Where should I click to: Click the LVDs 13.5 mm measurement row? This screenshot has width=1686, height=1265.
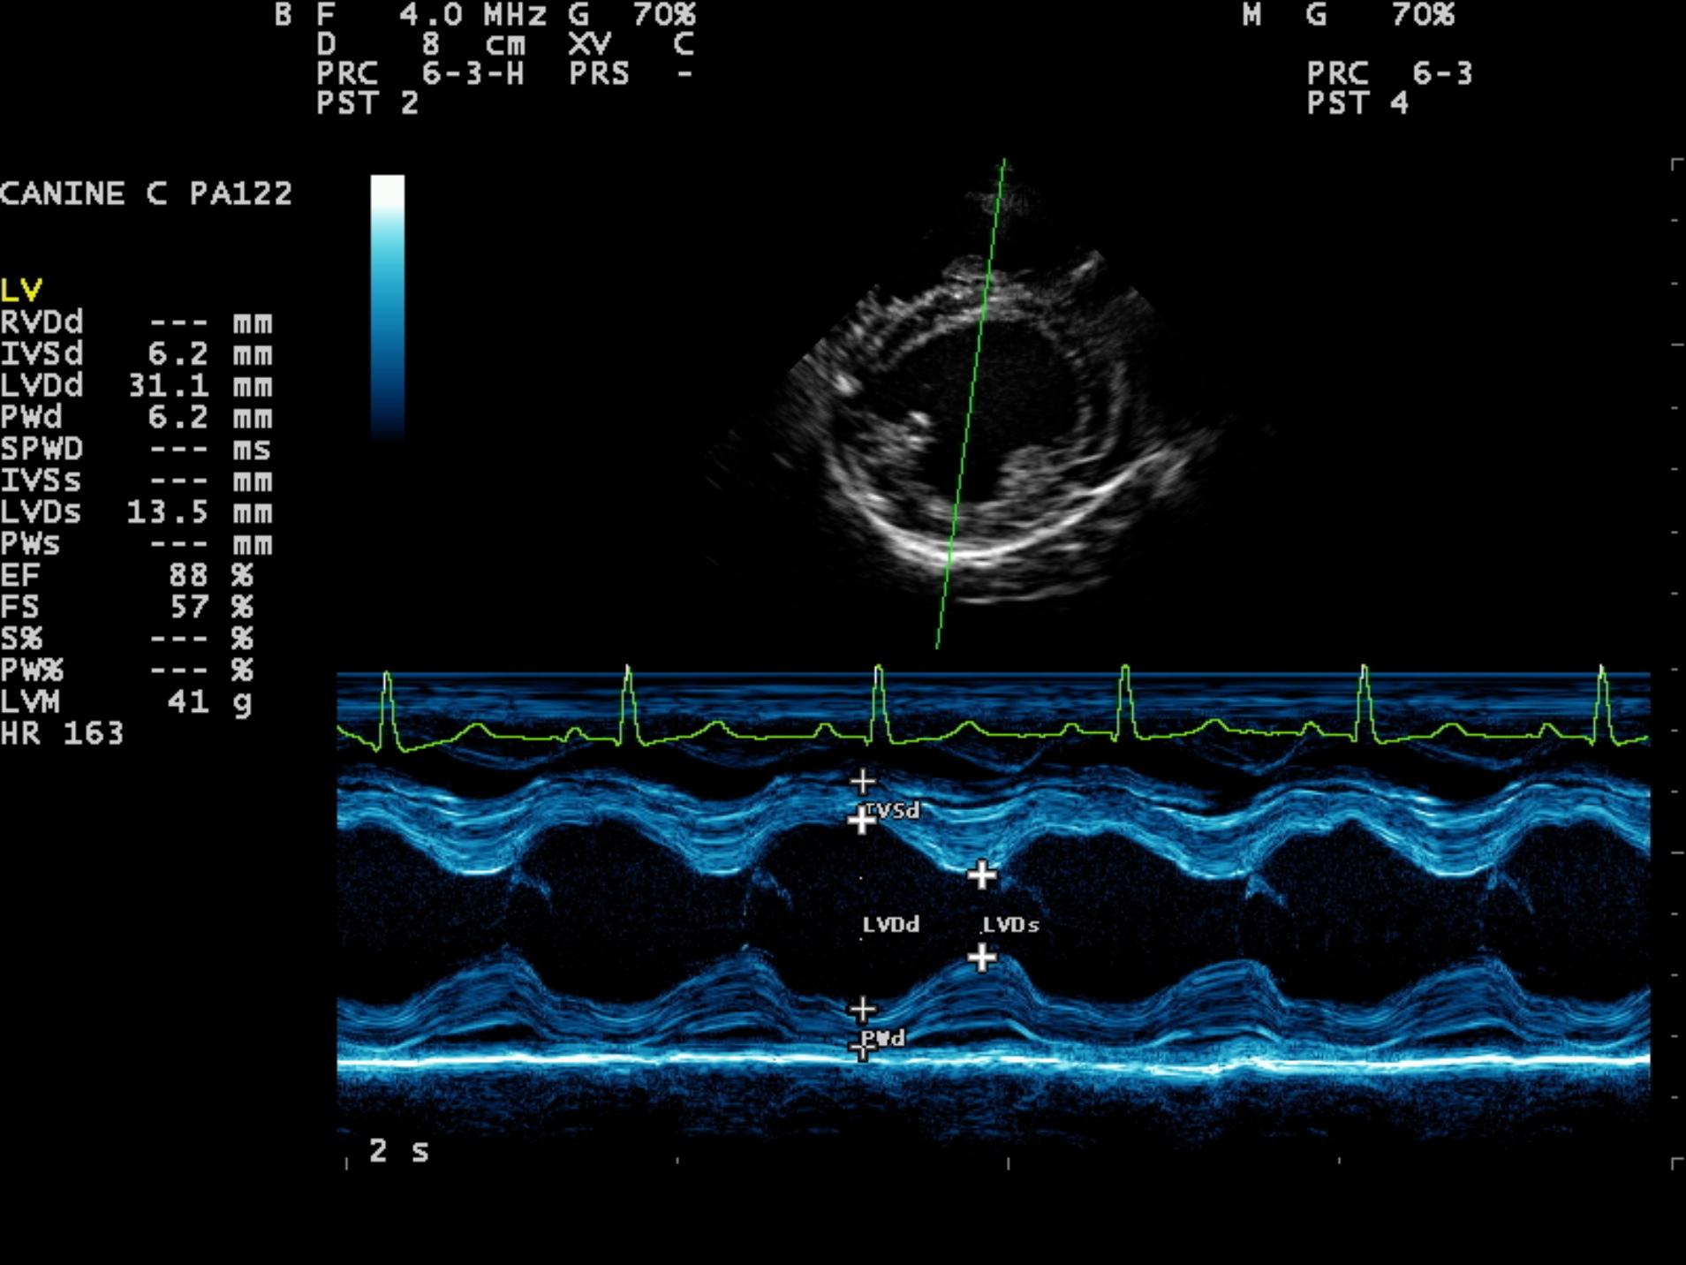(x=137, y=512)
